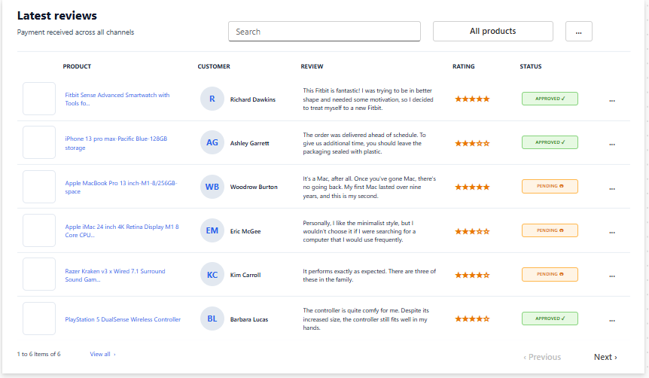Click the View all link
649x378 pixels.
102,354
